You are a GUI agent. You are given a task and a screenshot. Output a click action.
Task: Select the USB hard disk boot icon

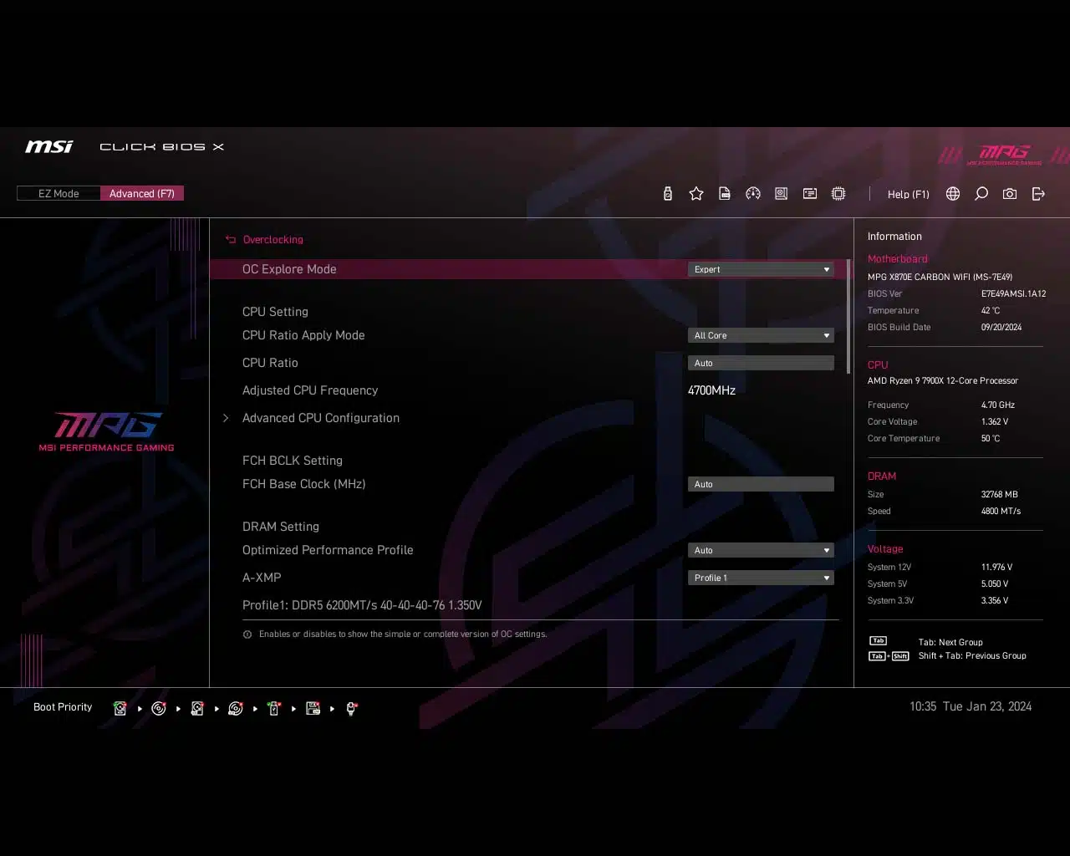[197, 709]
